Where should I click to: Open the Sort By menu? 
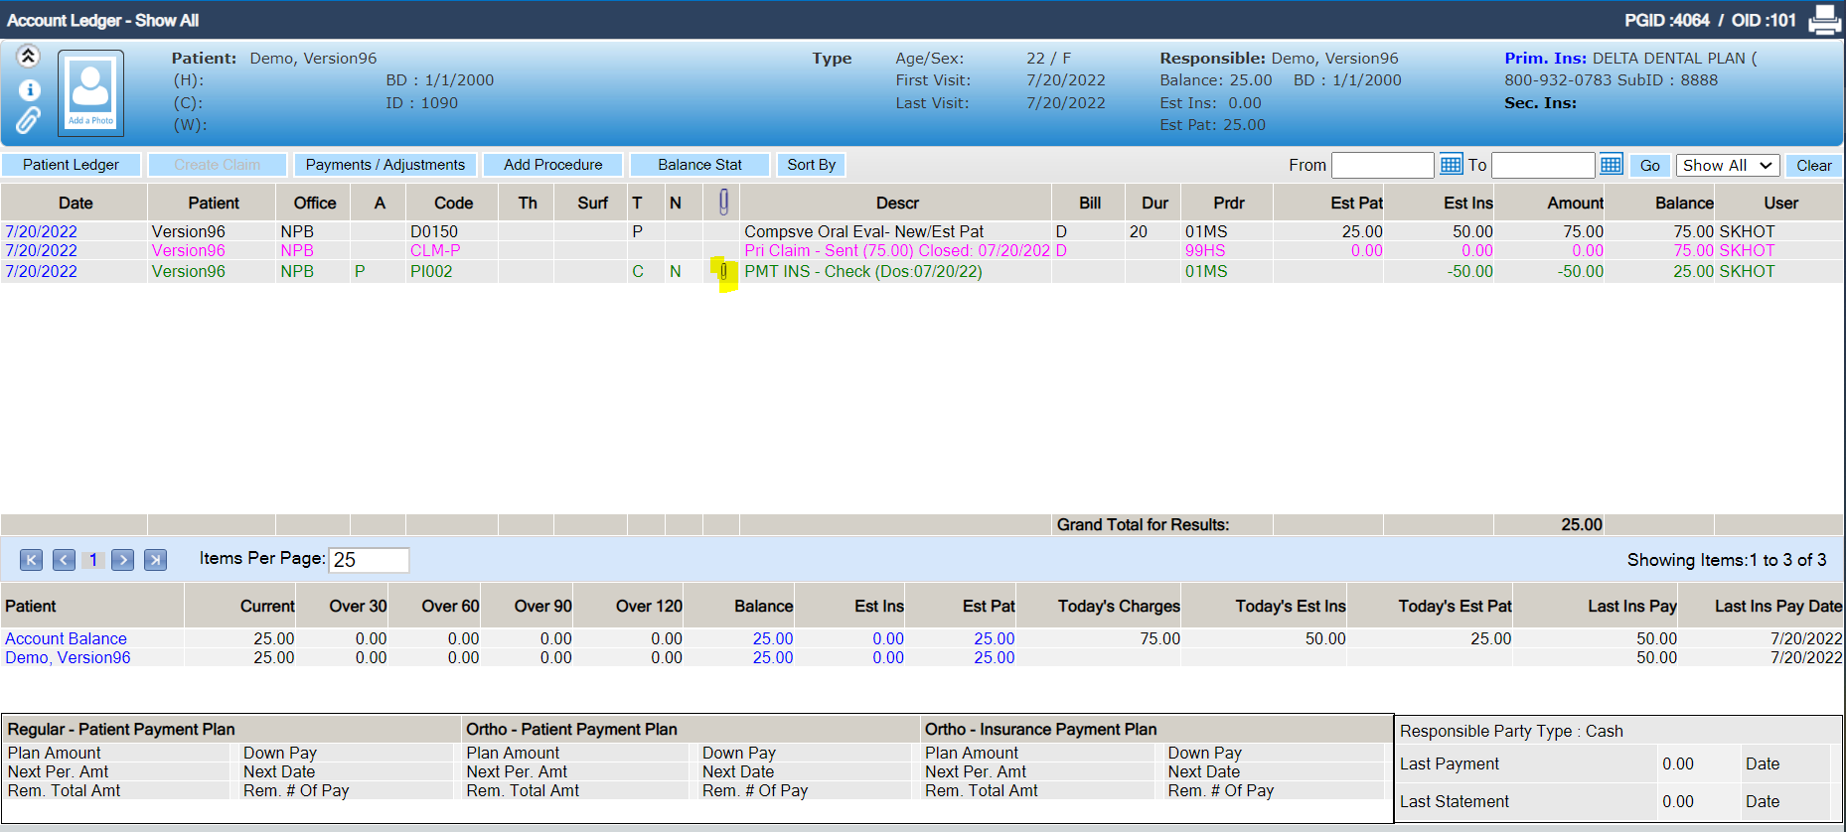pyautogui.click(x=812, y=165)
